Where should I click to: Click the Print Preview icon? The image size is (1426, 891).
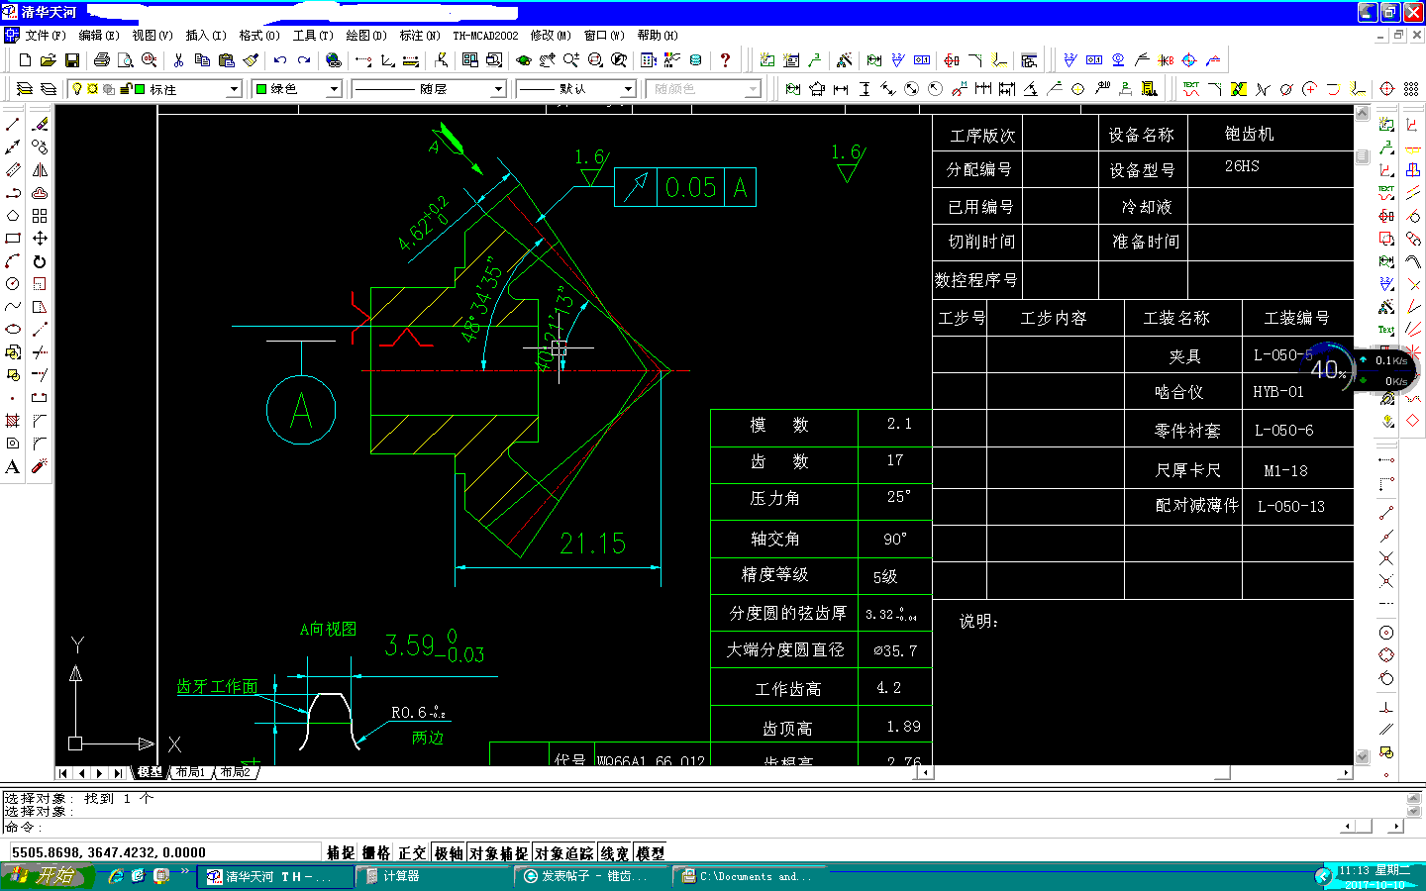[125, 60]
